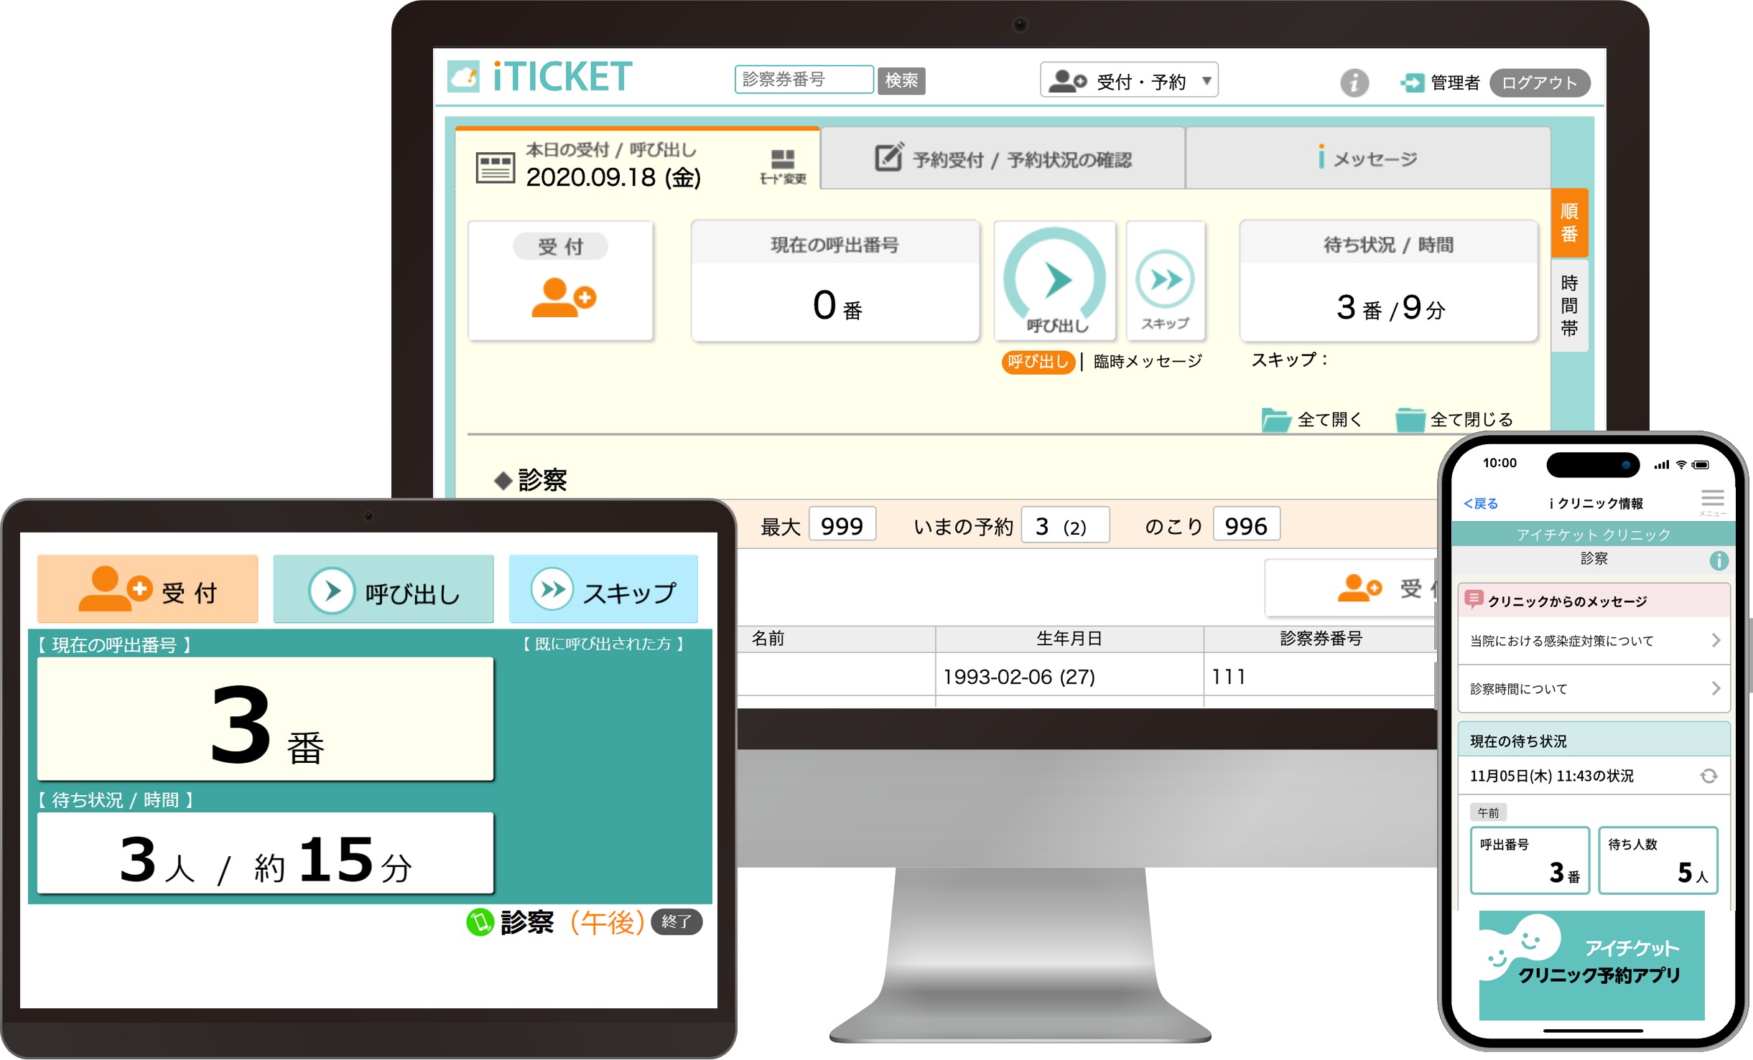Tap the refresh icon beside 11:43の状況
Viewport: 1753px width, 1060px height.
1708,776
